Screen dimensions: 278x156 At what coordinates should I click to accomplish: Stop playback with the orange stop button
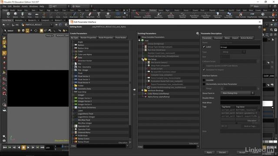tap(23, 147)
